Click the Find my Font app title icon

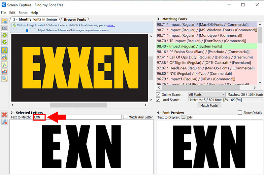pyautogui.click(x=3, y=5)
